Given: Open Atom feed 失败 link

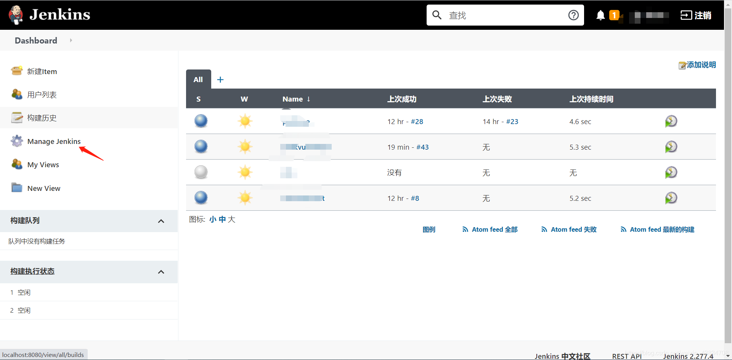Looking at the screenshot, I should [x=573, y=229].
